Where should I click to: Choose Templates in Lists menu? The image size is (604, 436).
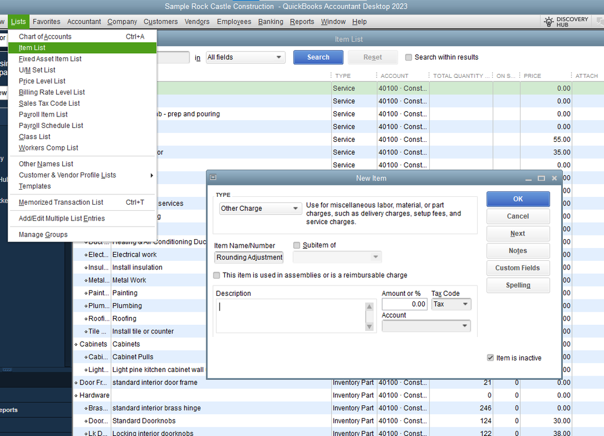pos(82,186)
